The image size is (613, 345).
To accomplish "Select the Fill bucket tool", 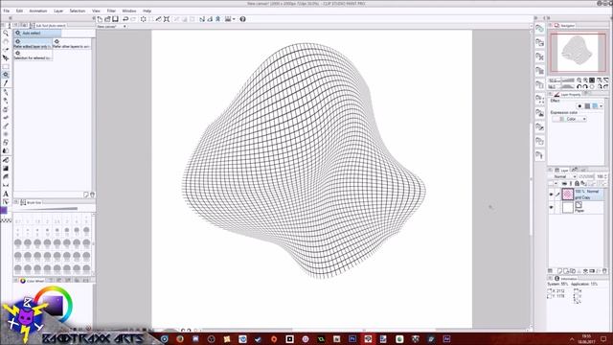I will pyautogui.click(x=6, y=160).
